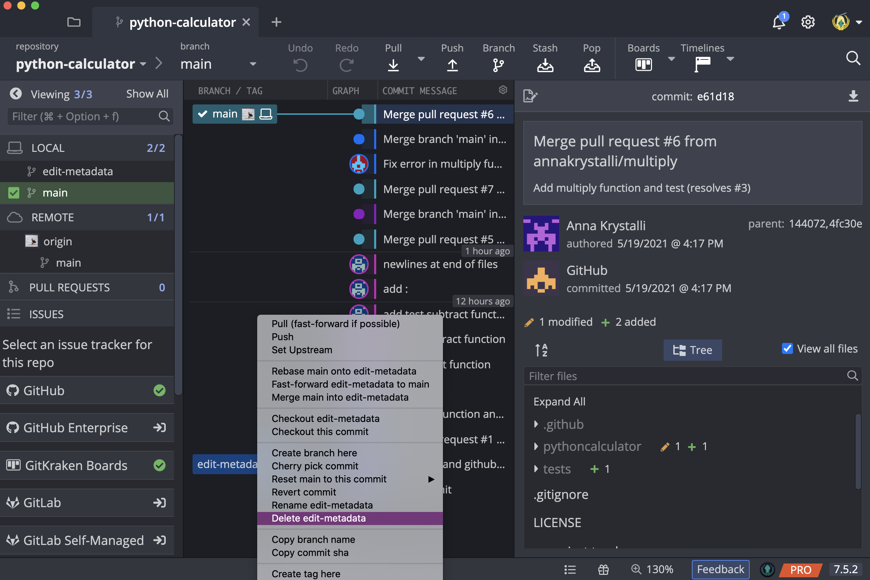The height and width of the screenshot is (580, 870).
Task: Open notifications bell
Action: [779, 22]
